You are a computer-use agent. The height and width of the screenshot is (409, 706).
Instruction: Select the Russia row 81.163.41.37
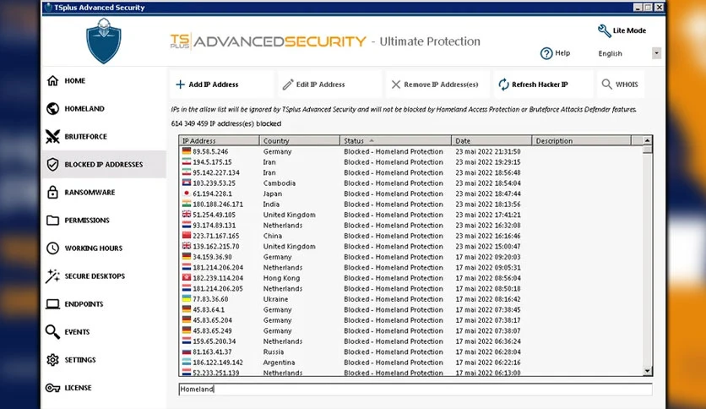tap(411, 352)
